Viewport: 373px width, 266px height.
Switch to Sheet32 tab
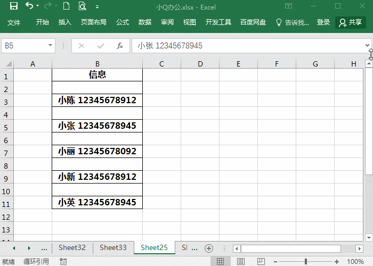72,248
